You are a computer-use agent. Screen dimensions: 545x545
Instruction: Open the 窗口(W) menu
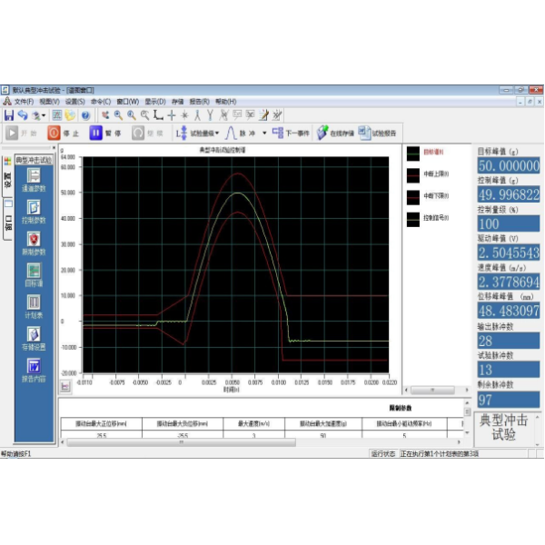coord(127,102)
